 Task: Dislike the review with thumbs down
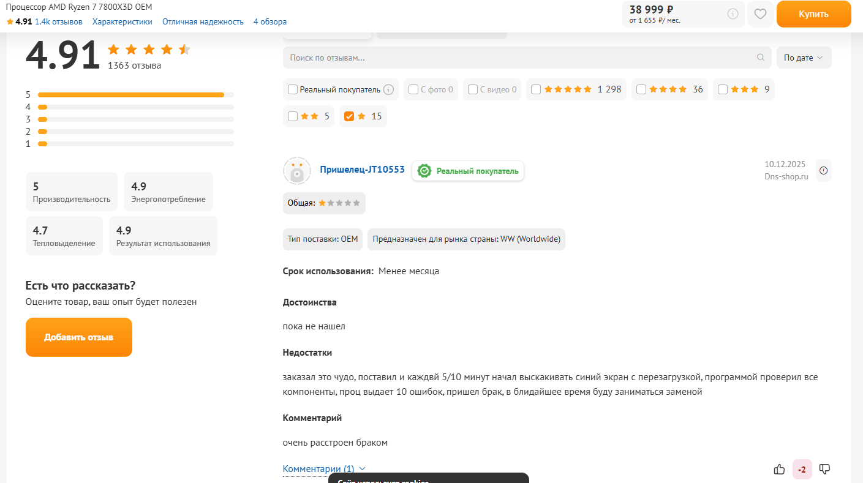(824, 469)
